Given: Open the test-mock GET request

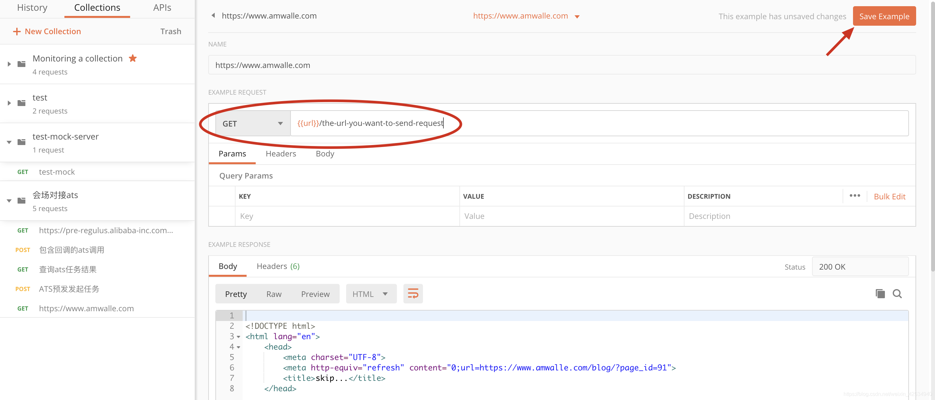Looking at the screenshot, I should click(97, 172).
